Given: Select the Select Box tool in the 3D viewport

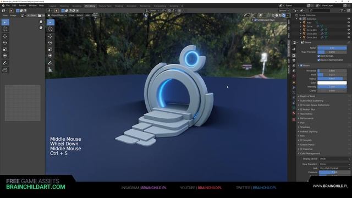Looking at the screenshot, I should [50, 22].
